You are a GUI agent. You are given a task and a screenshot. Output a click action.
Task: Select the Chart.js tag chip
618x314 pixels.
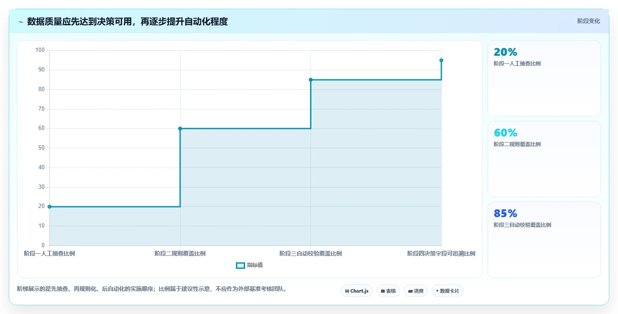click(x=357, y=291)
